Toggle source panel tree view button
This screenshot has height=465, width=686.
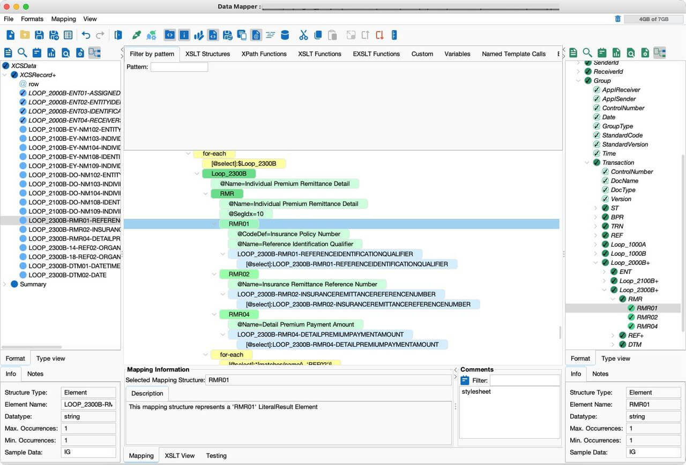pos(94,52)
